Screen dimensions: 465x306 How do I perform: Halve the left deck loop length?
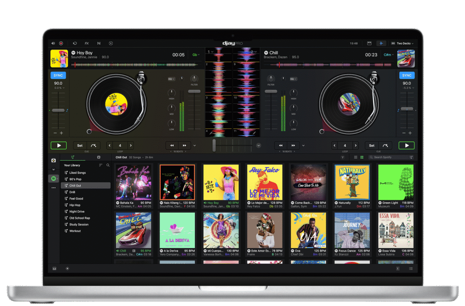click(x=110, y=146)
